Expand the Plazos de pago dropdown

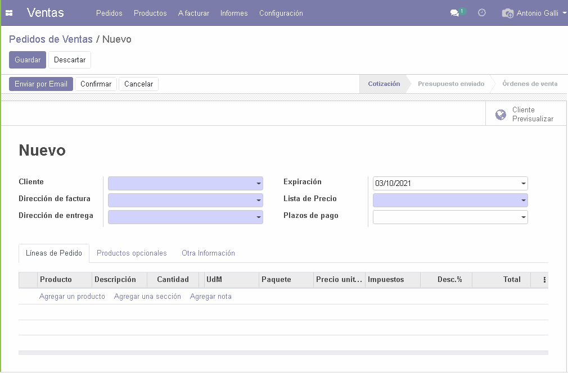click(524, 217)
